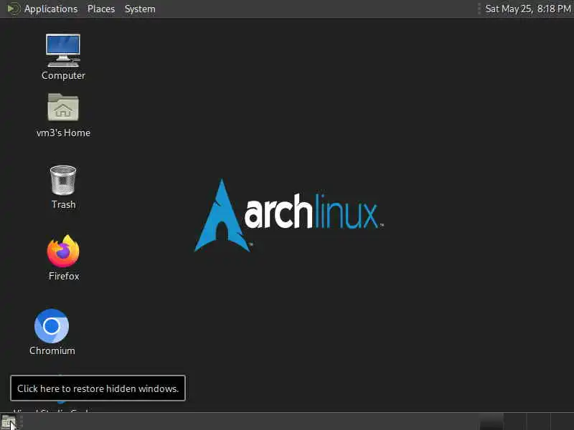Screen dimensions: 574x430
Task: Select the first, active workspace in the switcher
Action: click(491, 421)
